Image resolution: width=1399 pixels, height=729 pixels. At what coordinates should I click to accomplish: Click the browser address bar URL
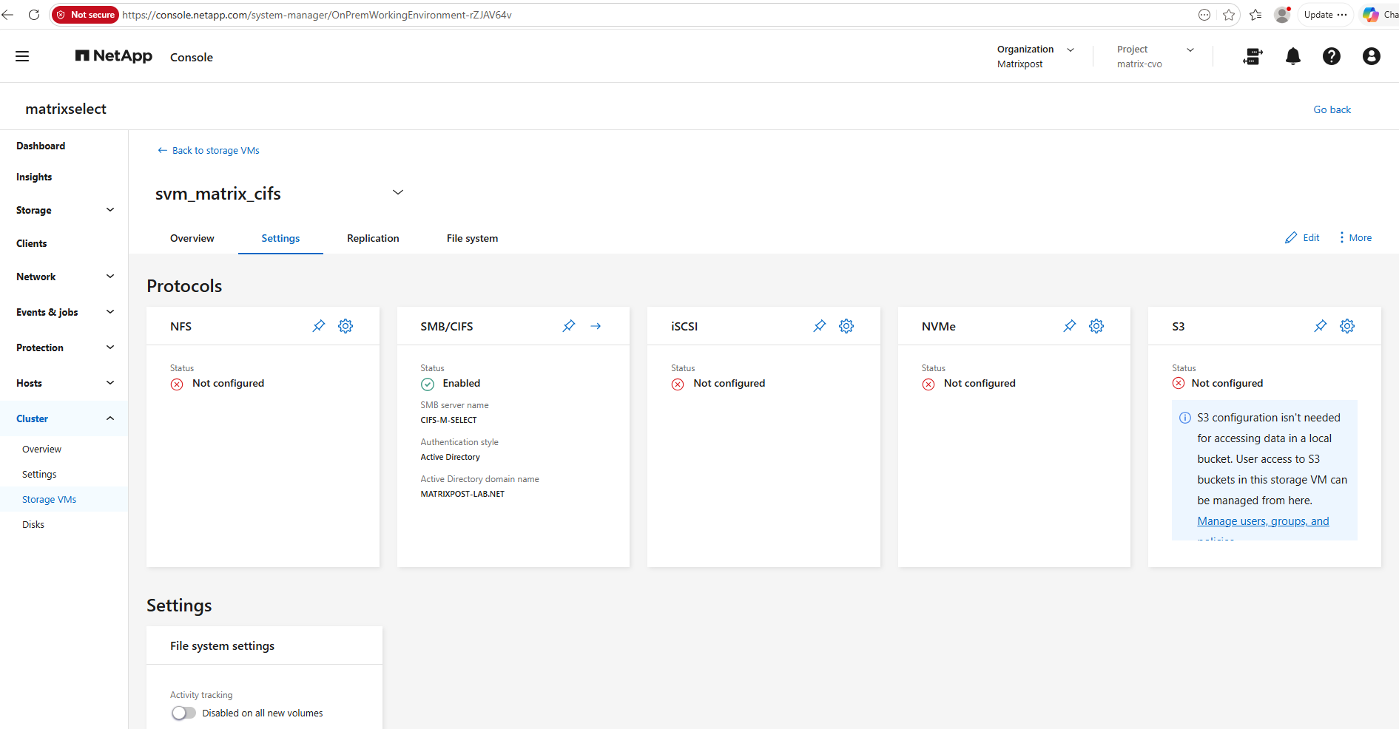[317, 15]
